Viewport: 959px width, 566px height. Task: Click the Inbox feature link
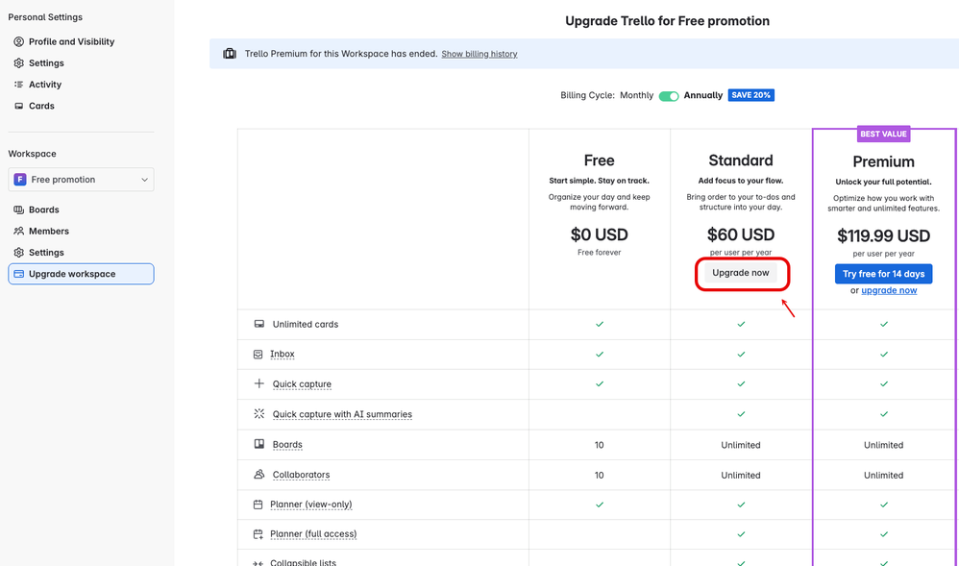click(x=283, y=355)
